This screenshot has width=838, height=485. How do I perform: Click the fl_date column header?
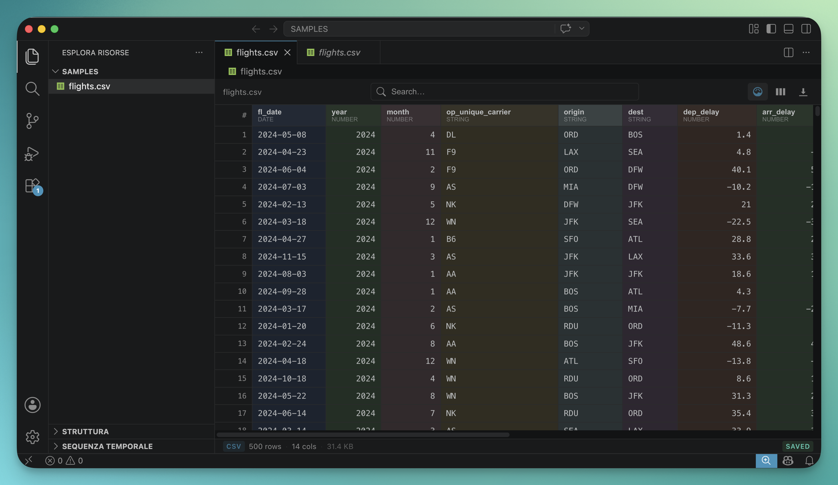[289, 115]
